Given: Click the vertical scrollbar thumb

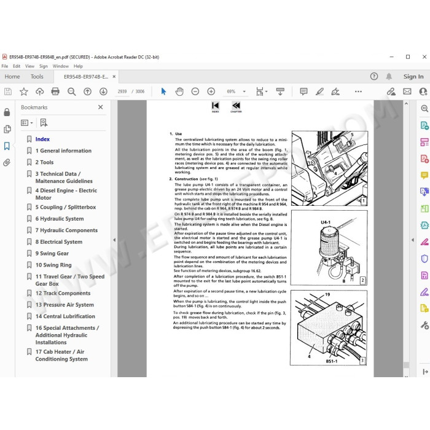Looking at the screenshot, I should (406, 365).
